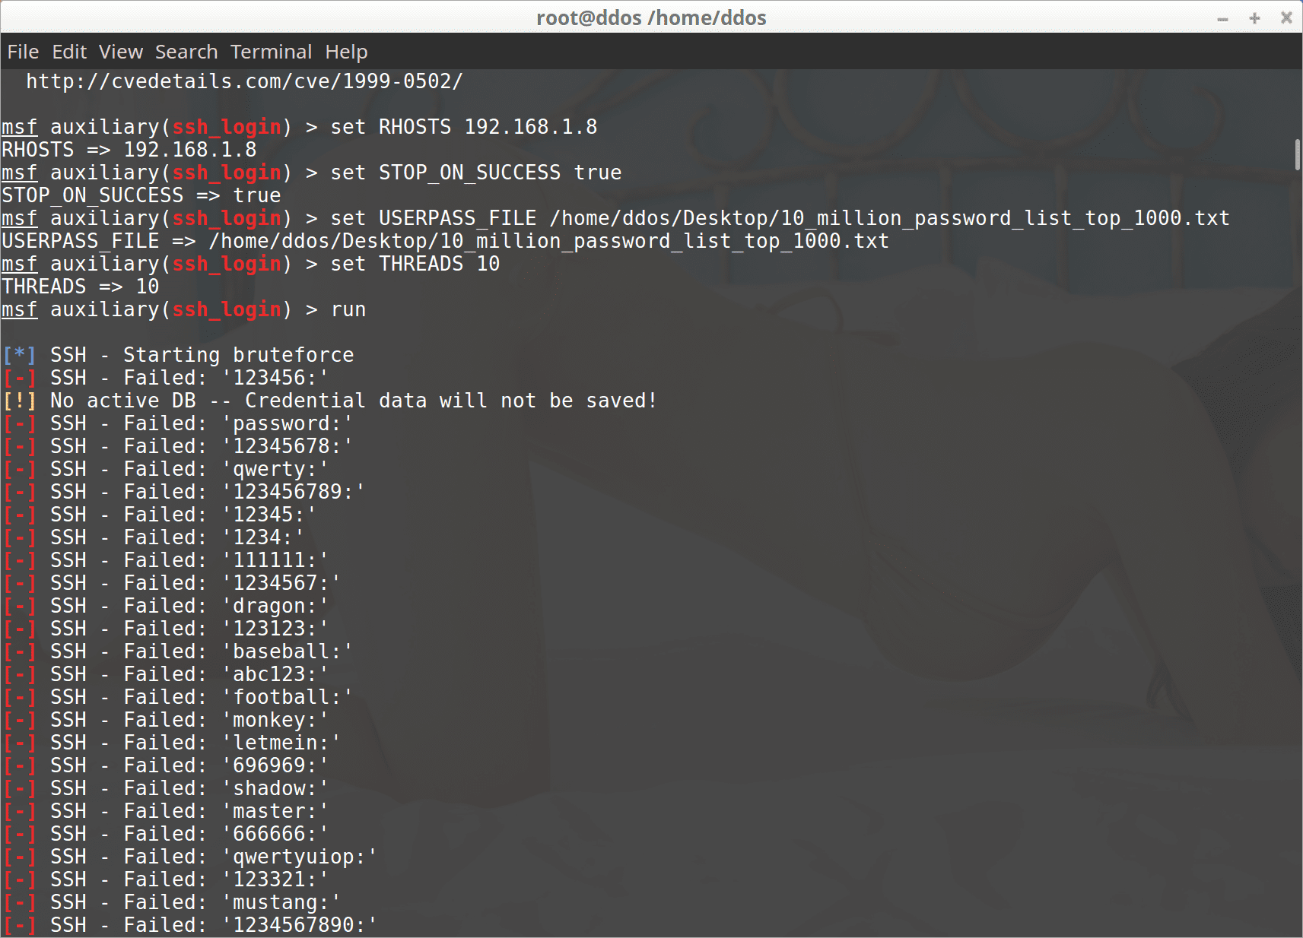
Task: Click the Failed: '1234:' line
Action: coord(154,537)
